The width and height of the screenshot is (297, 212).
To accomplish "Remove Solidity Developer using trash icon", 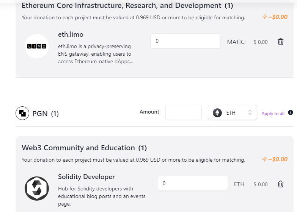I will (281, 184).
